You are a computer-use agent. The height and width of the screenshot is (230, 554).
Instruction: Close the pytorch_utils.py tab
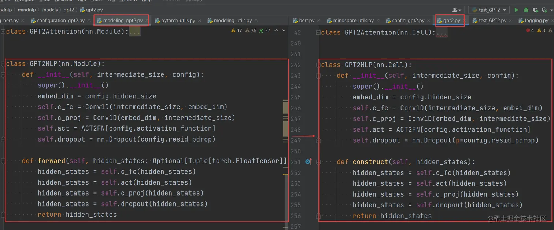(x=199, y=21)
